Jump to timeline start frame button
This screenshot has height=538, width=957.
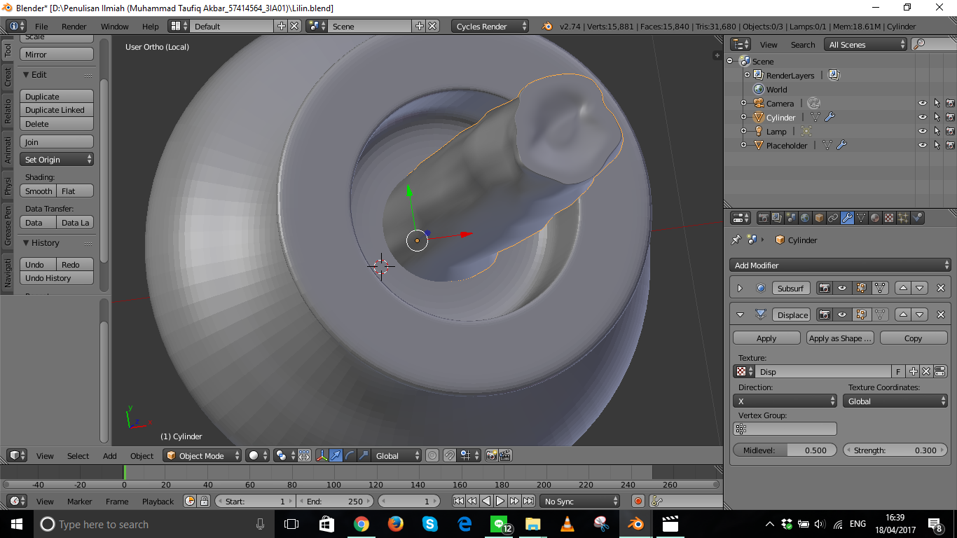[x=458, y=501]
